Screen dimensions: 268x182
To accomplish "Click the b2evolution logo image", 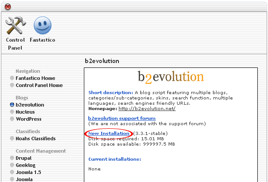I will 170,76.
